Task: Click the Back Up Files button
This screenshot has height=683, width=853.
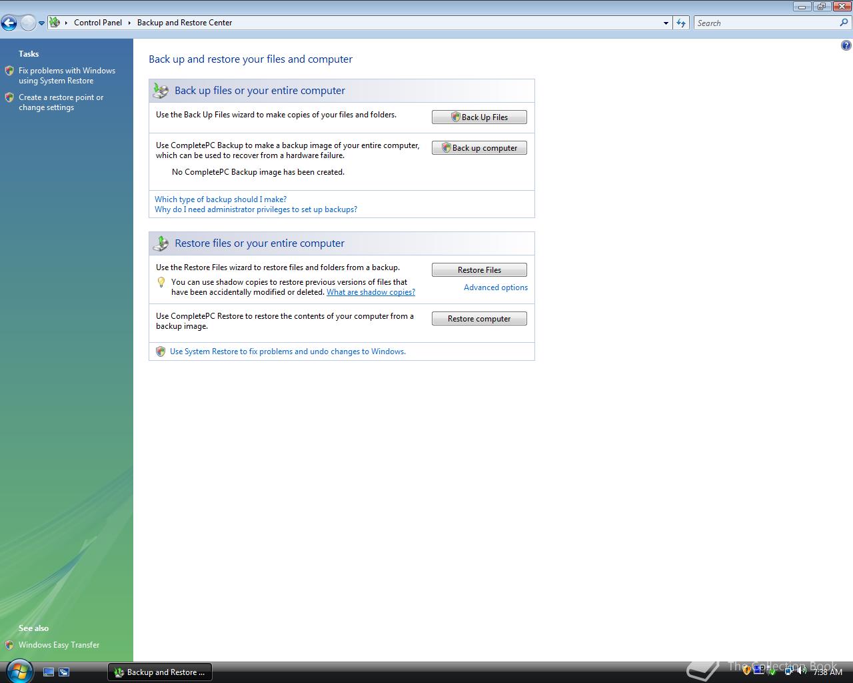Action: 479,117
